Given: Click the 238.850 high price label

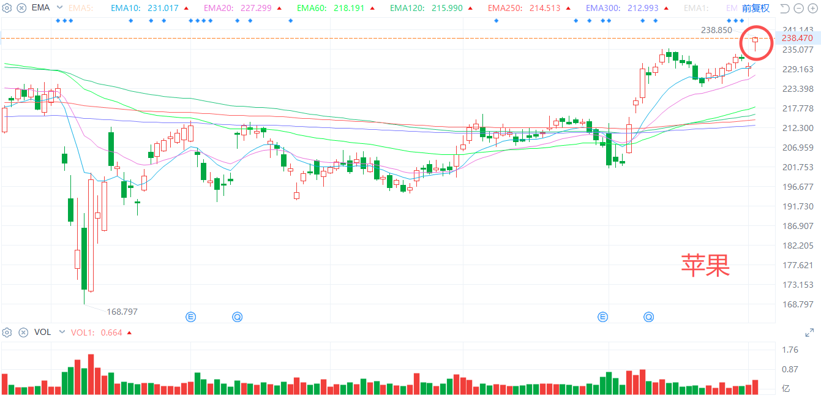Looking at the screenshot, I should point(716,29).
